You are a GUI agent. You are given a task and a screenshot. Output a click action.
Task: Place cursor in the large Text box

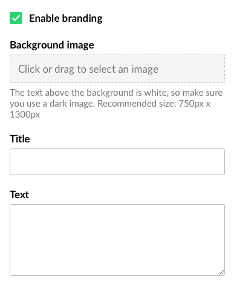[x=117, y=240]
